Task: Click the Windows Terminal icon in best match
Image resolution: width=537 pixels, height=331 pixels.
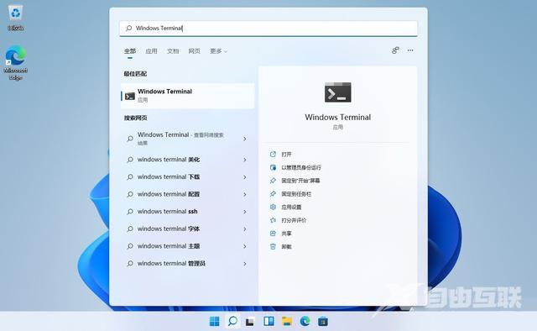Action: [130, 97]
